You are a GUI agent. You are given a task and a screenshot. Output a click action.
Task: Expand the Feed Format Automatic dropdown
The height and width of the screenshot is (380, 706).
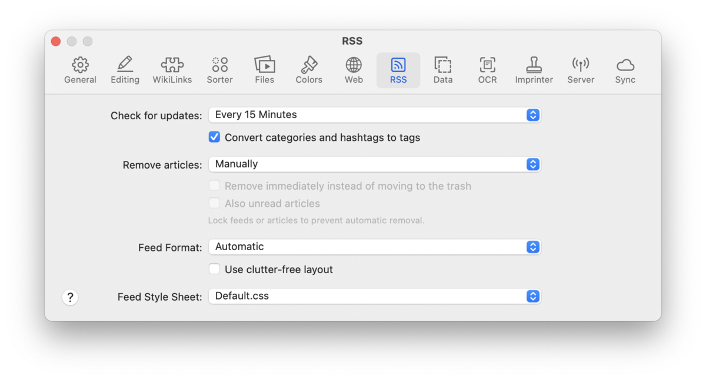374,247
